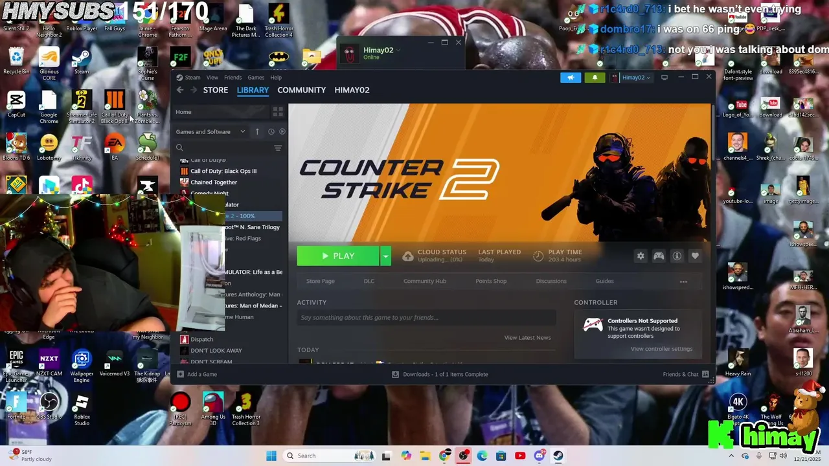Open controller layout gamepad icon
The width and height of the screenshot is (829, 466).
point(659,256)
